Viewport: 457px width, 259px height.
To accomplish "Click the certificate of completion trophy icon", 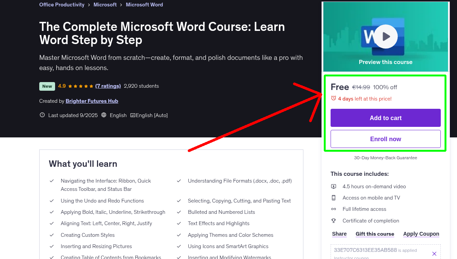I will (x=334, y=221).
